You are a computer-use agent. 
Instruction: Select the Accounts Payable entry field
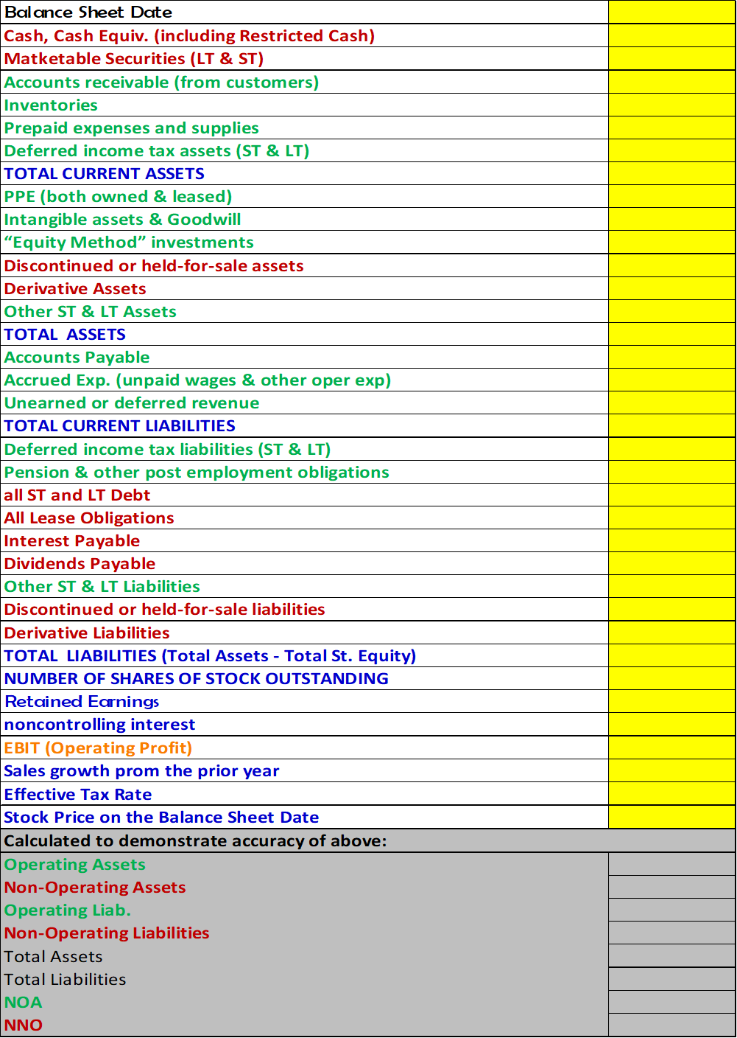pos(671,357)
